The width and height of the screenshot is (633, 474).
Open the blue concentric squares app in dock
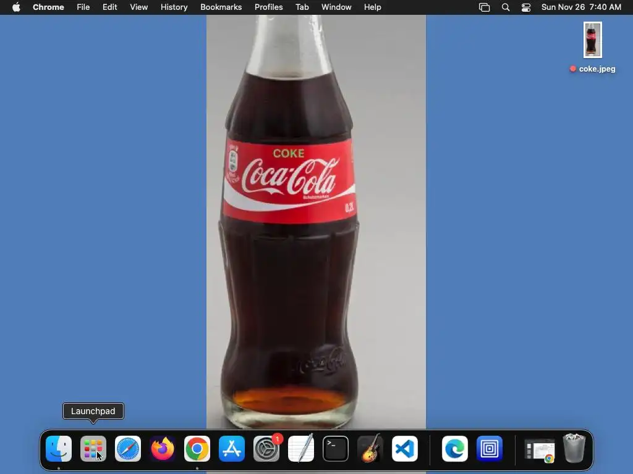(490, 449)
